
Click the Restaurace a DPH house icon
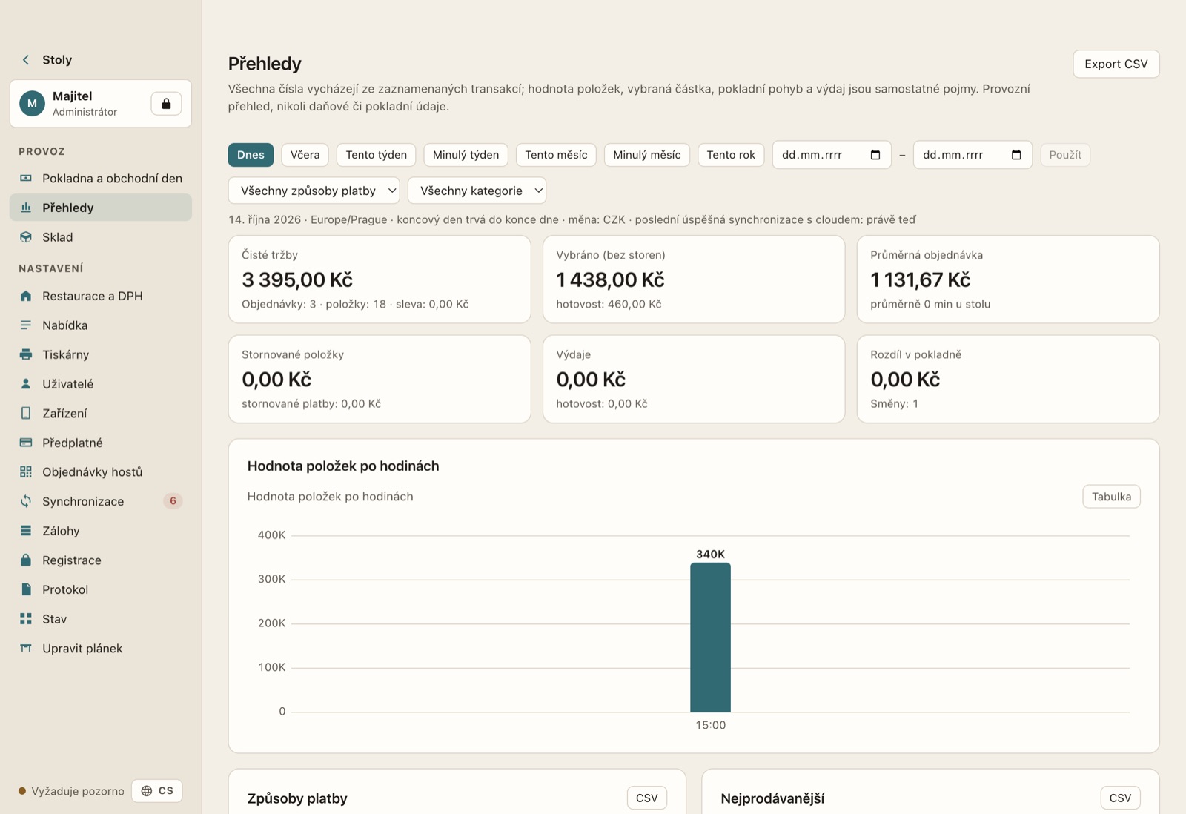pyautogui.click(x=26, y=296)
